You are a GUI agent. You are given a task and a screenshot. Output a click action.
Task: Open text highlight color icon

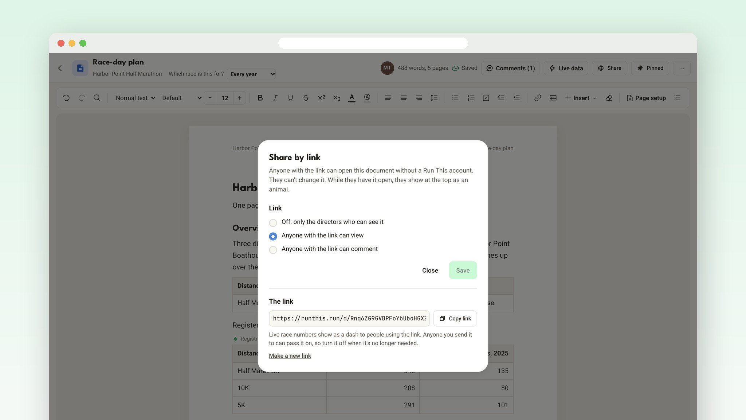click(367, 98)
